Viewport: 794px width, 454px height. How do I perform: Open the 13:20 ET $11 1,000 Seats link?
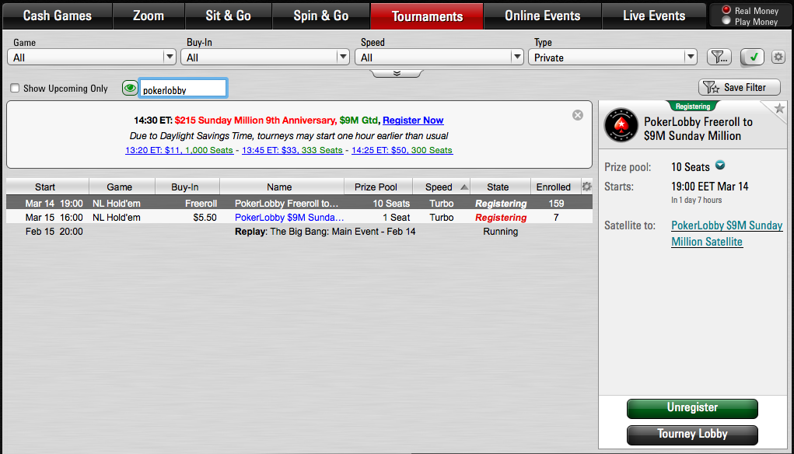point(180,150)
